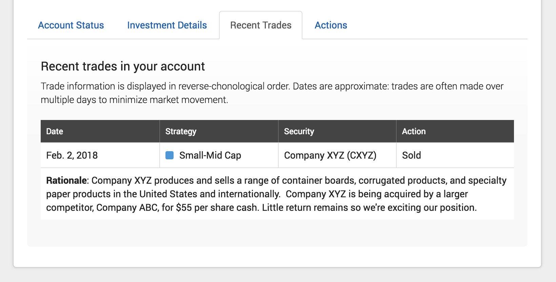Select the Small-Mid Cap strategy label

[x=210, y=155]
